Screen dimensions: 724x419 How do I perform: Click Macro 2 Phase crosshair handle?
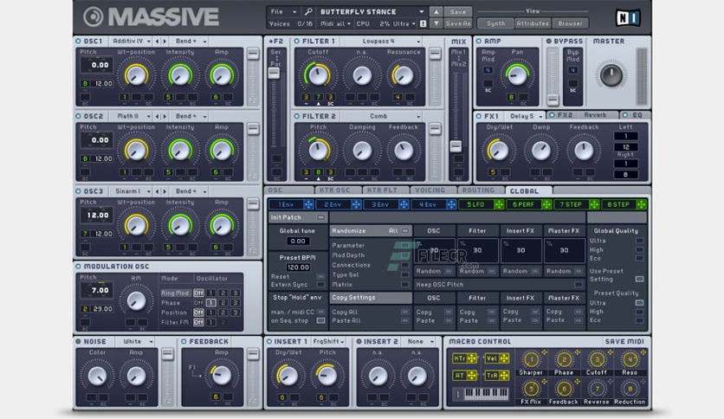577,352
